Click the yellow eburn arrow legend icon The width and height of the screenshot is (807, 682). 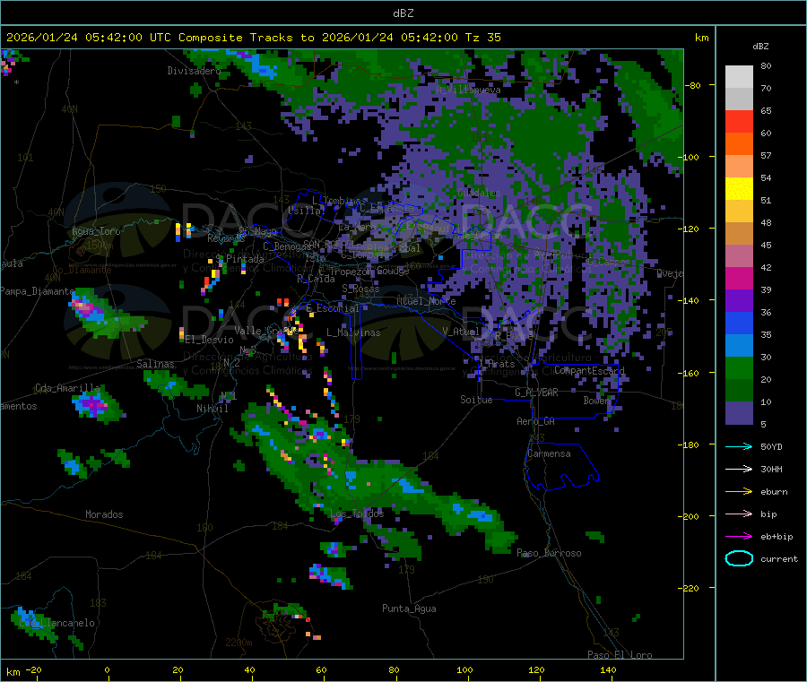coord(739,491)
